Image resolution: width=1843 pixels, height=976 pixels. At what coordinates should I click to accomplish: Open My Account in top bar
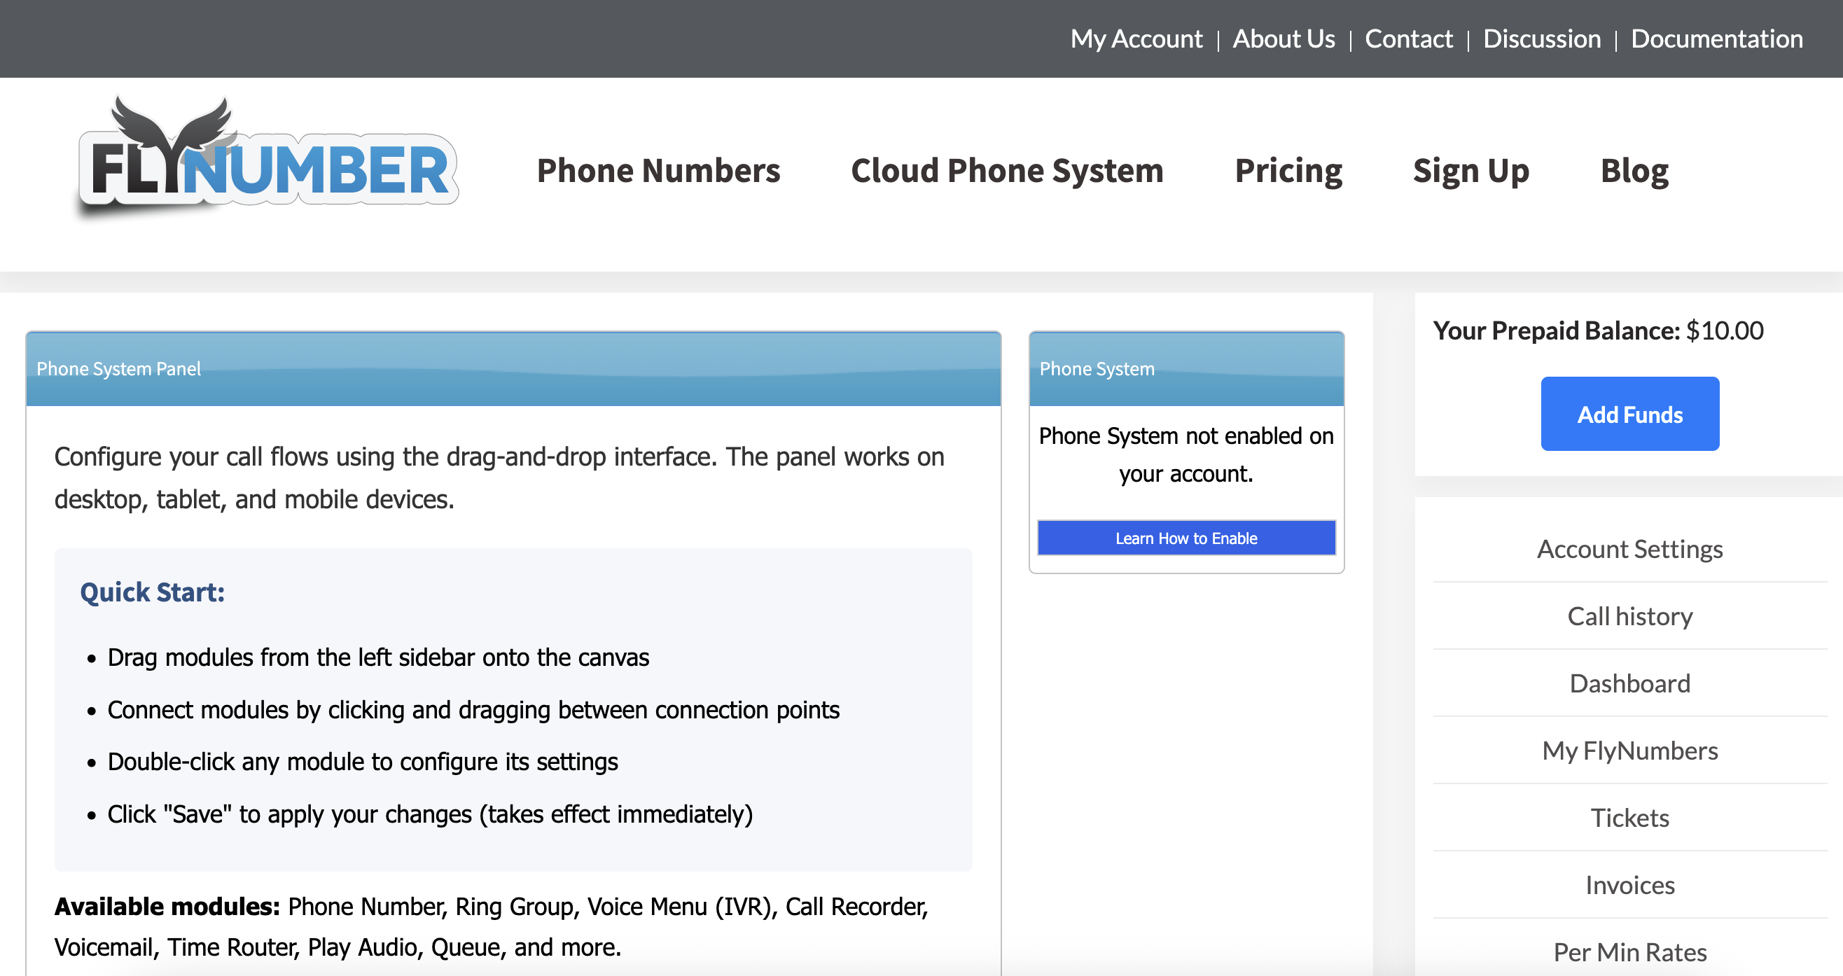(1136, 39)
